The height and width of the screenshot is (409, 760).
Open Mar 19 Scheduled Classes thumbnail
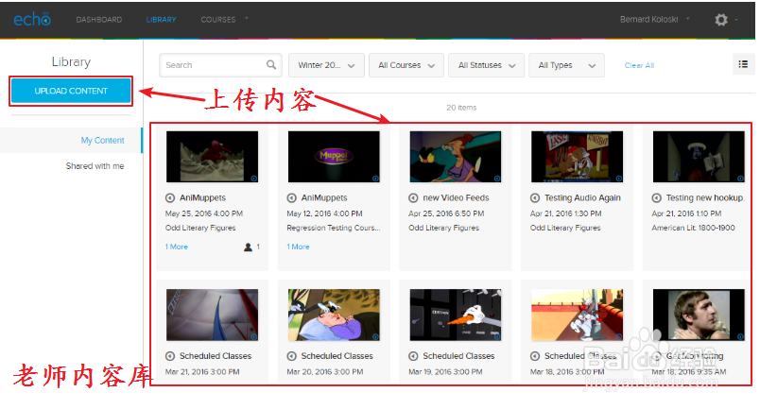[x=455, y=315]
